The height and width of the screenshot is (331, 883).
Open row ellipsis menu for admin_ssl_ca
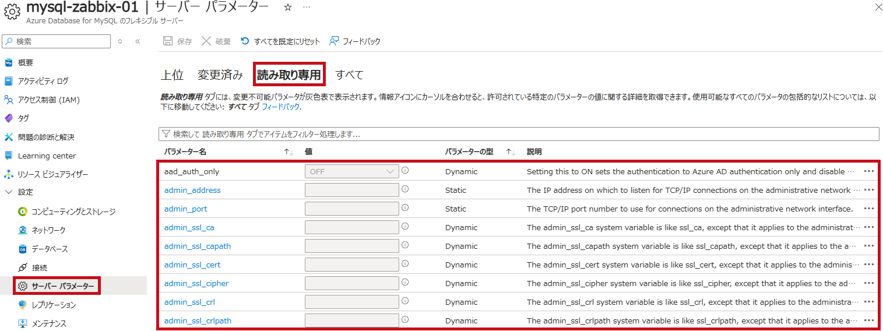(869, 227)
